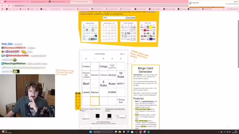This screenshot has height=134, width=239.
Task: Click the browser reload icon
Action: [x=9, y=6]
